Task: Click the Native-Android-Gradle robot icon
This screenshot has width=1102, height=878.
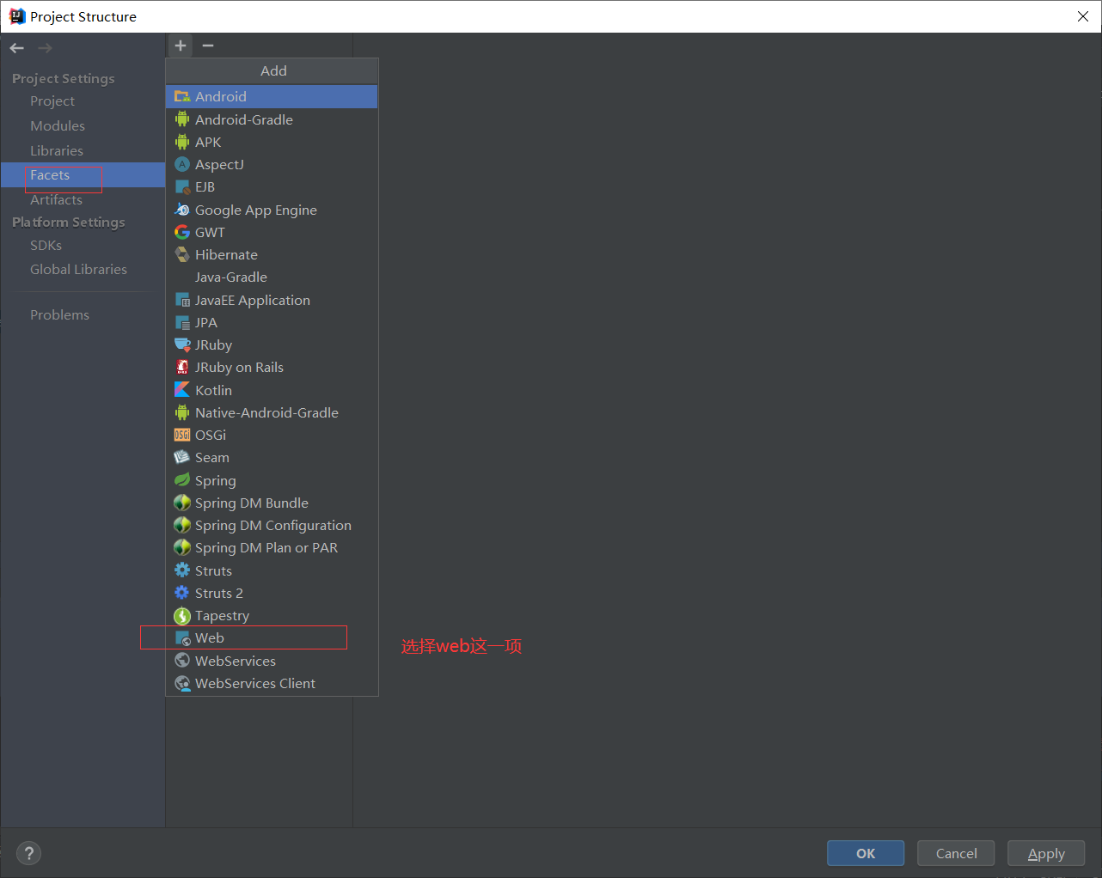Action: [182, 412]
